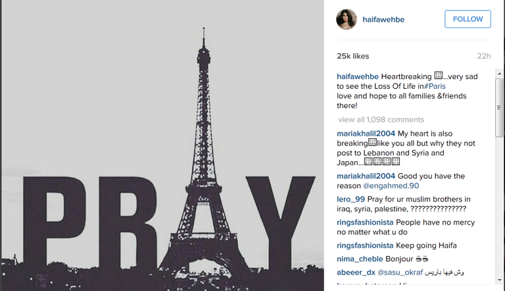Screen dimensions: 505x291
Task: Click the comments scrollbar up arrow
Action: click(499, 74)
